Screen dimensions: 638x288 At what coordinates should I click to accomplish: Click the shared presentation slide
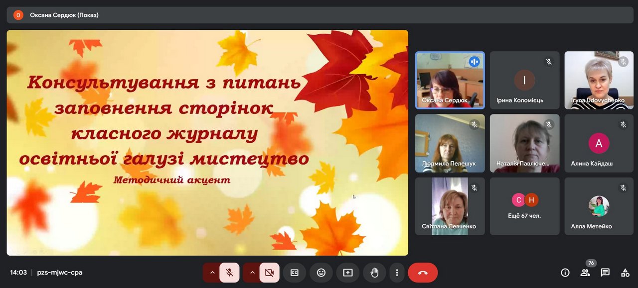(x=207, y=143)
